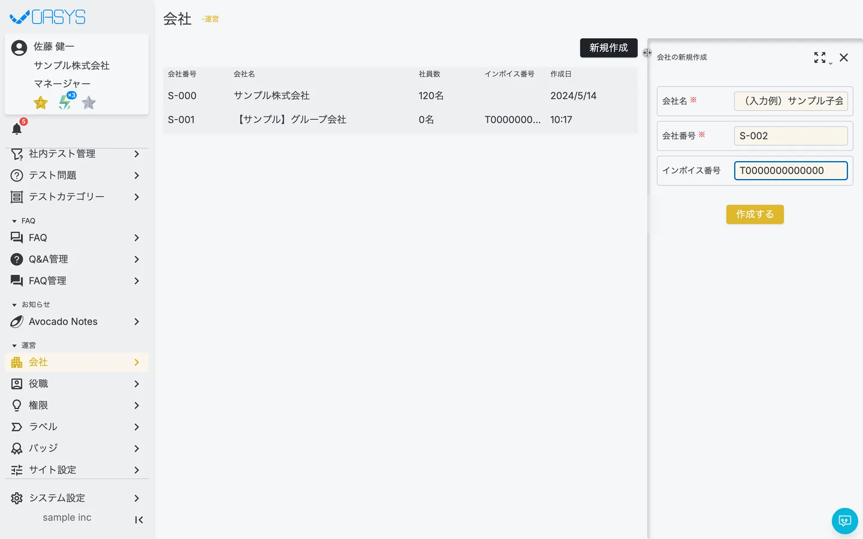The height and width of the screenshot is (539, 863).
Task: Open the notifications bell
Action: point(17,129)
